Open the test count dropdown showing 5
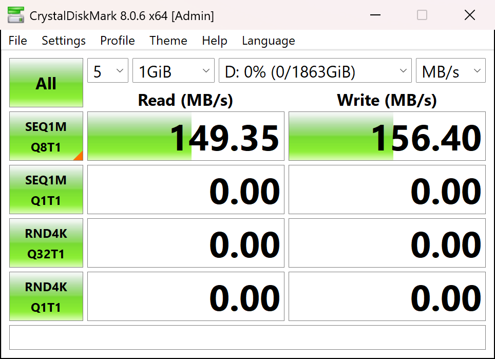Screen dimensions: 495x359 click(107, 70)
